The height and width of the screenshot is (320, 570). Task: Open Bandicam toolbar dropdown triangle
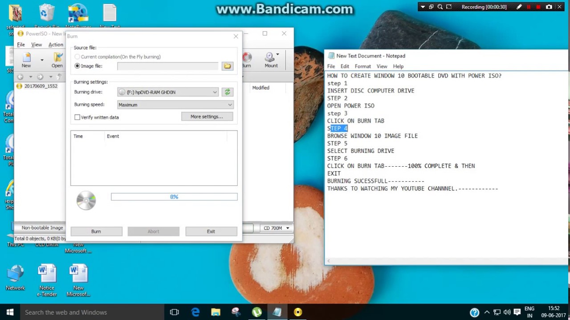point(423,7)
